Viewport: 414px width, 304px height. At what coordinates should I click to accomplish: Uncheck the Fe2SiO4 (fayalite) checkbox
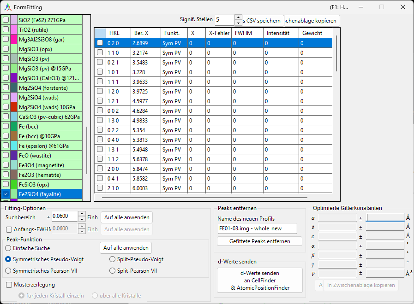[x=6, y=194]
